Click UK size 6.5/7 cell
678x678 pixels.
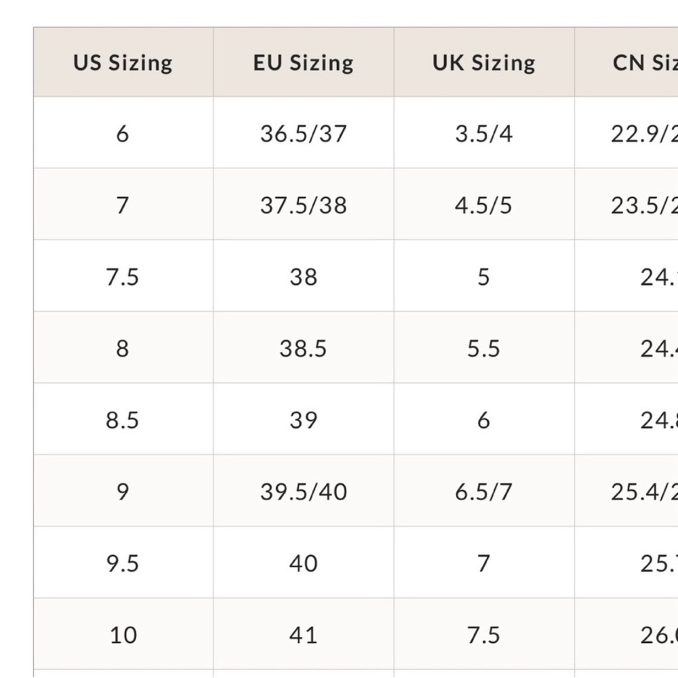click(483, 492)
